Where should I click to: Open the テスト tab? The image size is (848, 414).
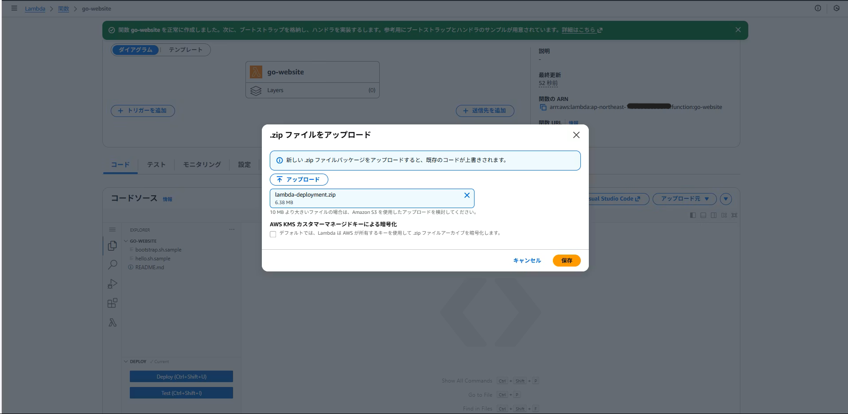[156, 165]
